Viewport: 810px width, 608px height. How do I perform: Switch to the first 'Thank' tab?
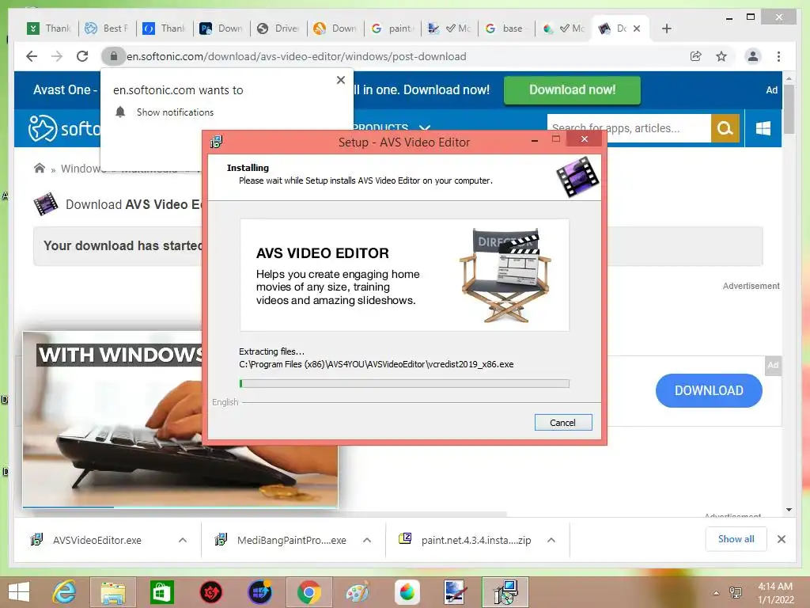(50, 28)
